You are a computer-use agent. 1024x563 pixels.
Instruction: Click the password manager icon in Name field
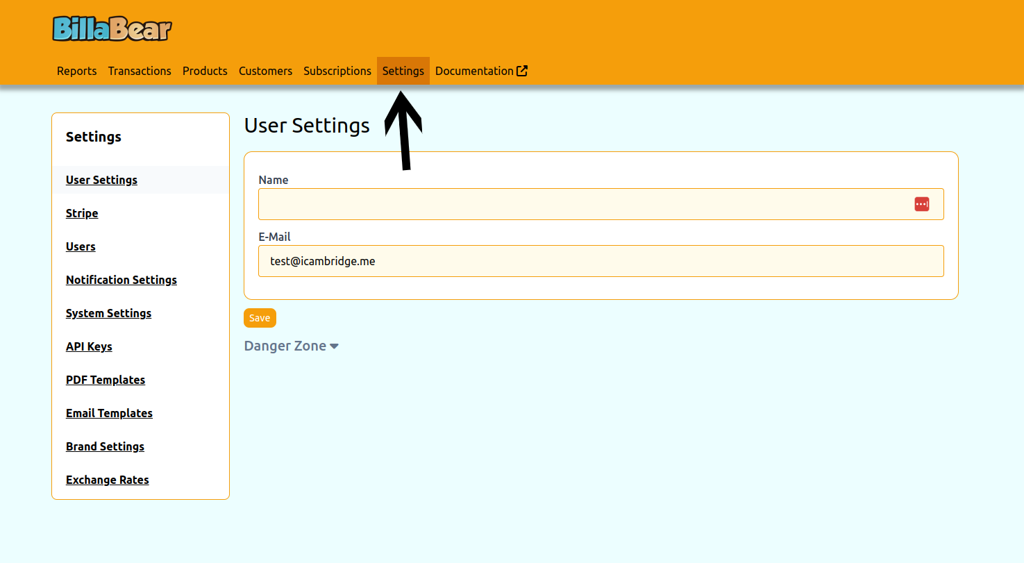coord(921,204)
